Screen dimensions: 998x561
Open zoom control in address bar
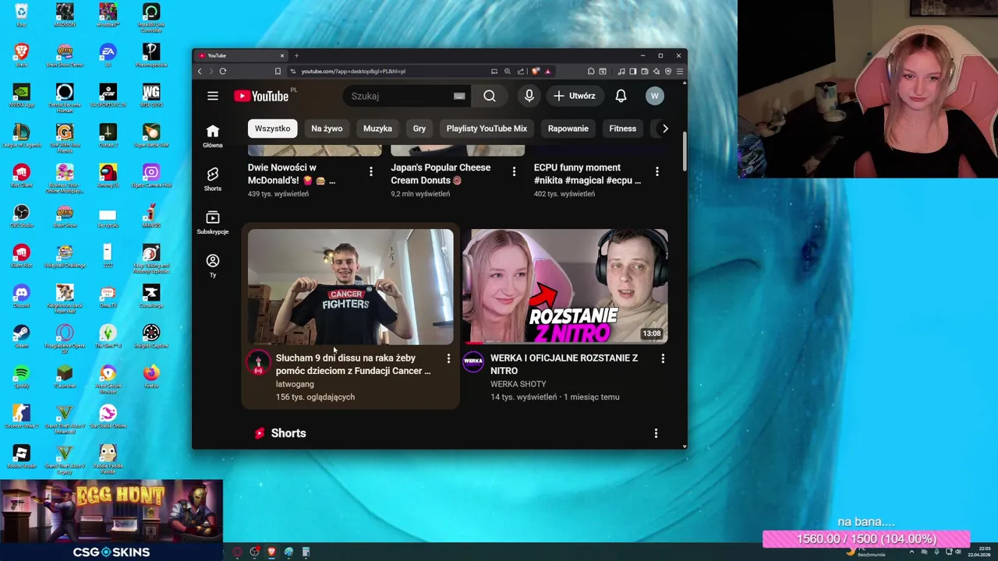(x=507, y=71)
